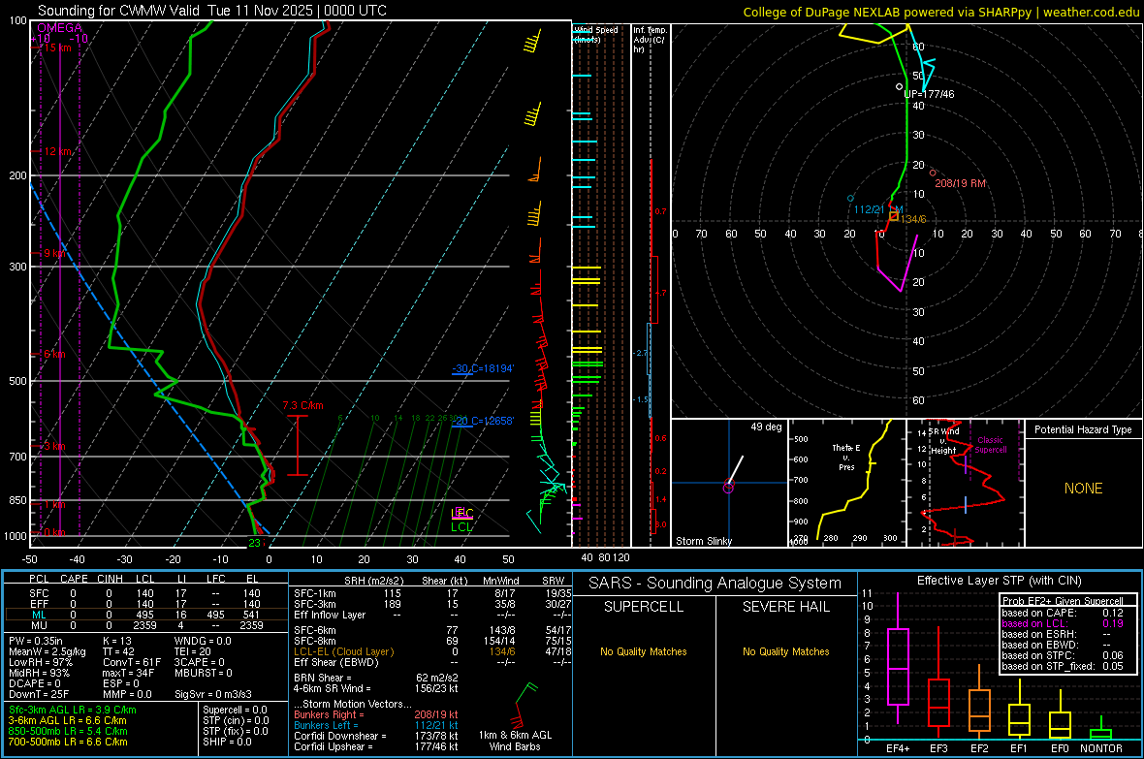Click the '49 deg' slinky angle value
Screen dimensions: 1144x759
(x=766, y=427)
